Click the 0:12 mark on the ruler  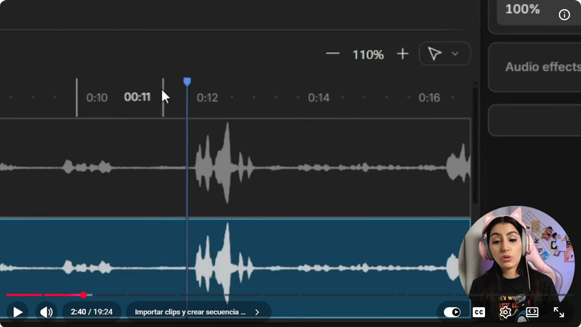point(207,98)
